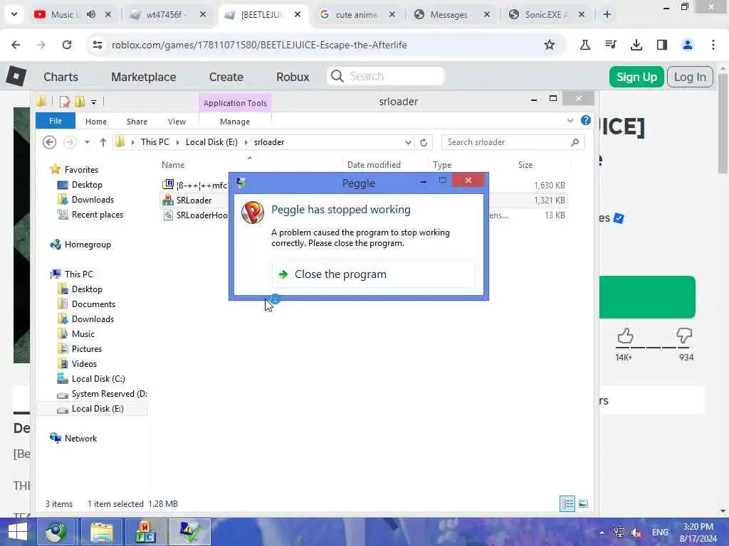Open the File tab in srloader Explorer
The height and width of the screenshot is (546, 729).
56,121
